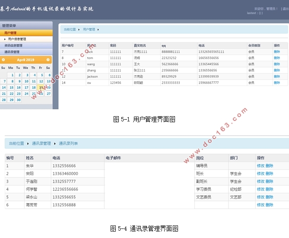Click 通讯录列表 breadcrumb link
The height and width of the screenshot is (238, 289).
(68, 143)
